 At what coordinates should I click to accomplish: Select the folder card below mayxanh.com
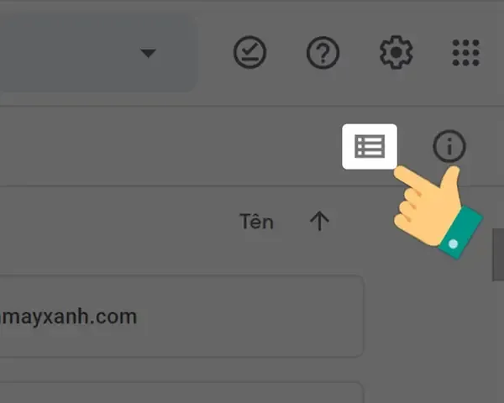click(x=181, y=392)
